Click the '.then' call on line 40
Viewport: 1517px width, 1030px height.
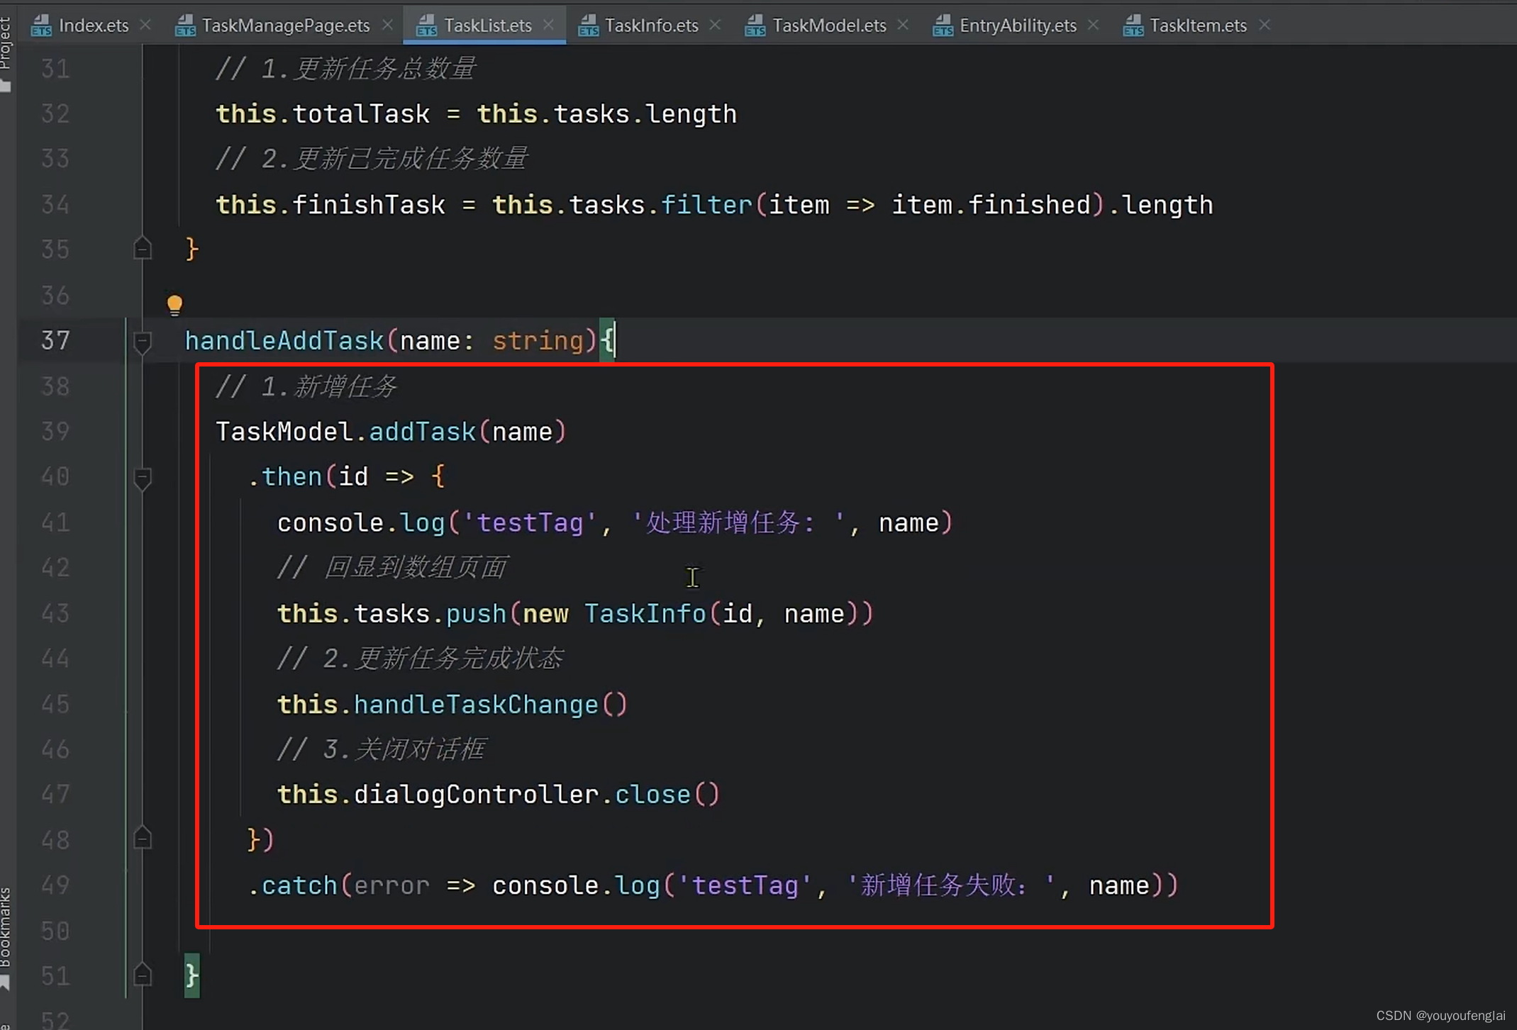pyautogui.click(x=284, y=477)
